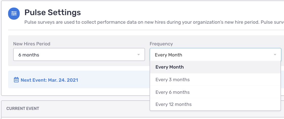This screenshot has height=119, width=284.
Task: Click the New Hires Period dropdown arrow
Action: click(x=138, y=55)
